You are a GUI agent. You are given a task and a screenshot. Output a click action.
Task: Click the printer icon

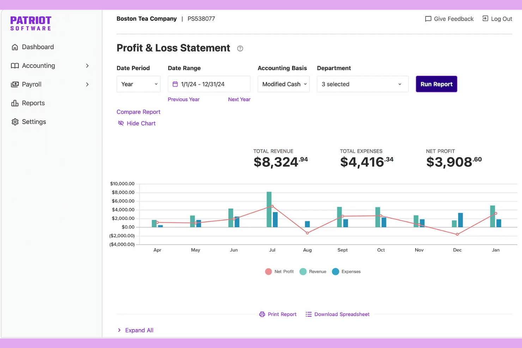262,314
